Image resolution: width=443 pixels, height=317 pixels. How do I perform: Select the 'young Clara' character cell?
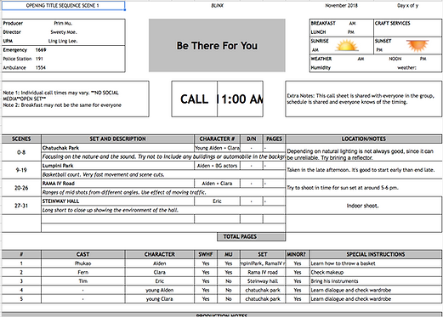(160, 299)
